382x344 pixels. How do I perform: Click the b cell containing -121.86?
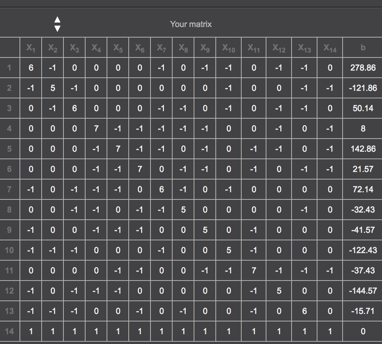pyautogui.click(x=362, y=88)
